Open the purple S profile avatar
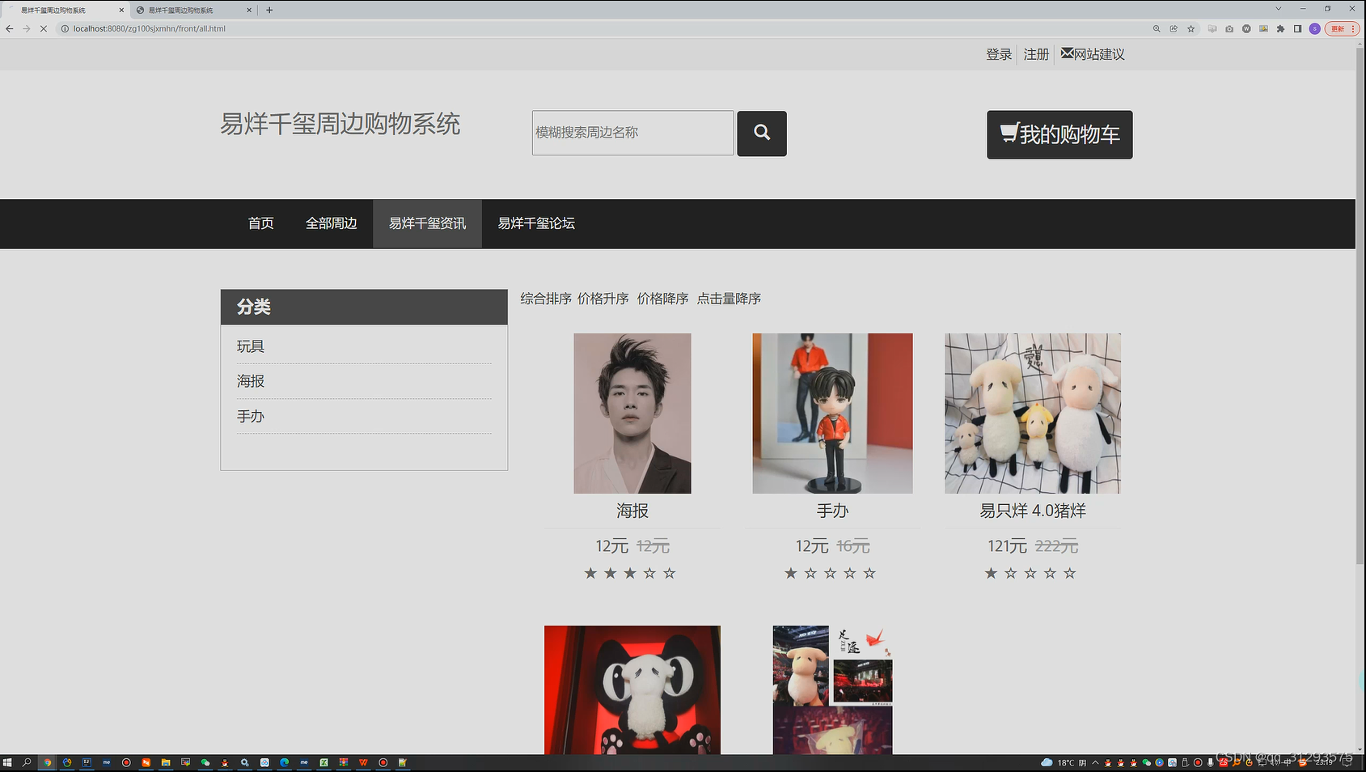The image size is (1366, 772). click(x=1315, y=28)
